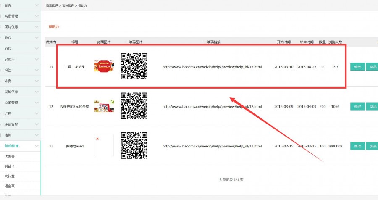Expand the chevron beside 外卖
378x200 pixels.
(x=37, y=81)
